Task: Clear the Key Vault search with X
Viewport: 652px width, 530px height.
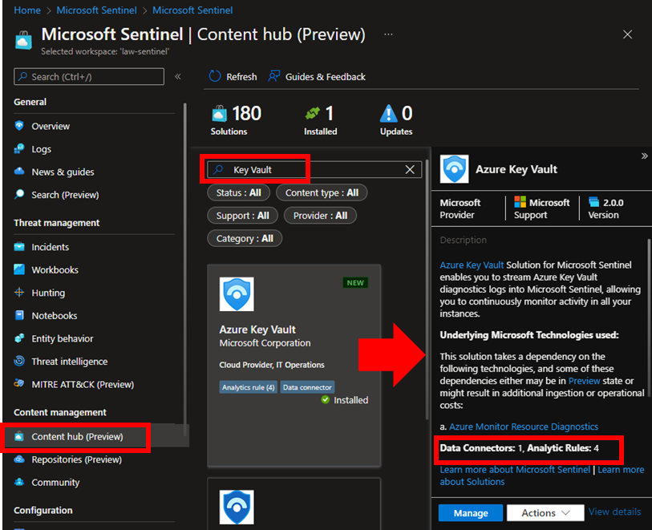Action: [410, 170]
